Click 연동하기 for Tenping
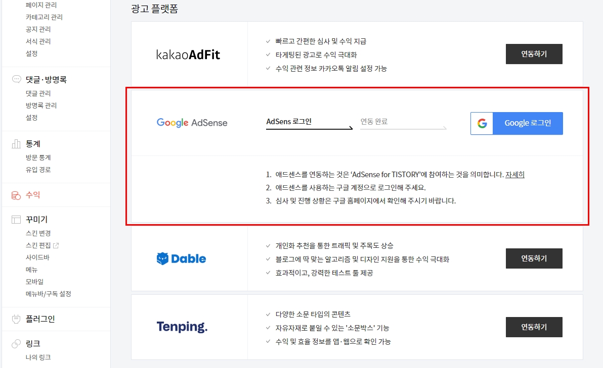Screen dimensions: 603x368 pos(534,327)
